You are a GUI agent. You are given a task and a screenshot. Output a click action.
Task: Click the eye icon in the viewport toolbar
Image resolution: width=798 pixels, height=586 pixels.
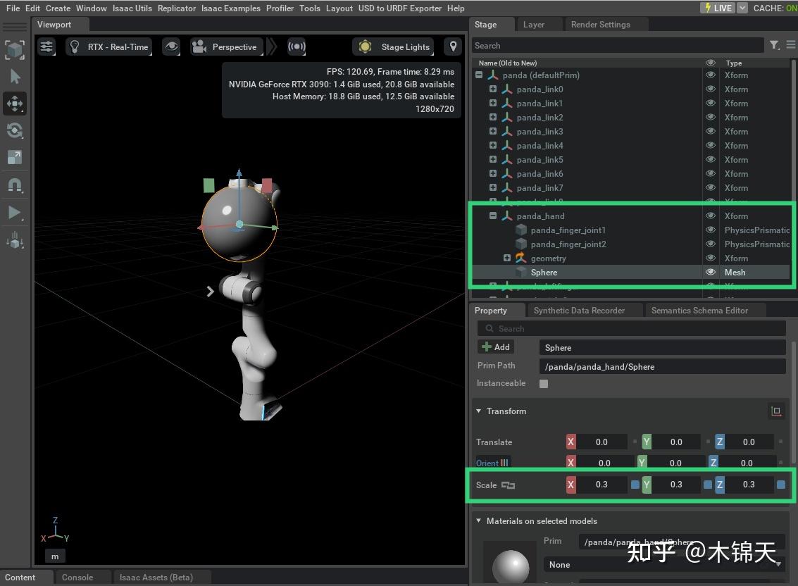tap(171, 46)
